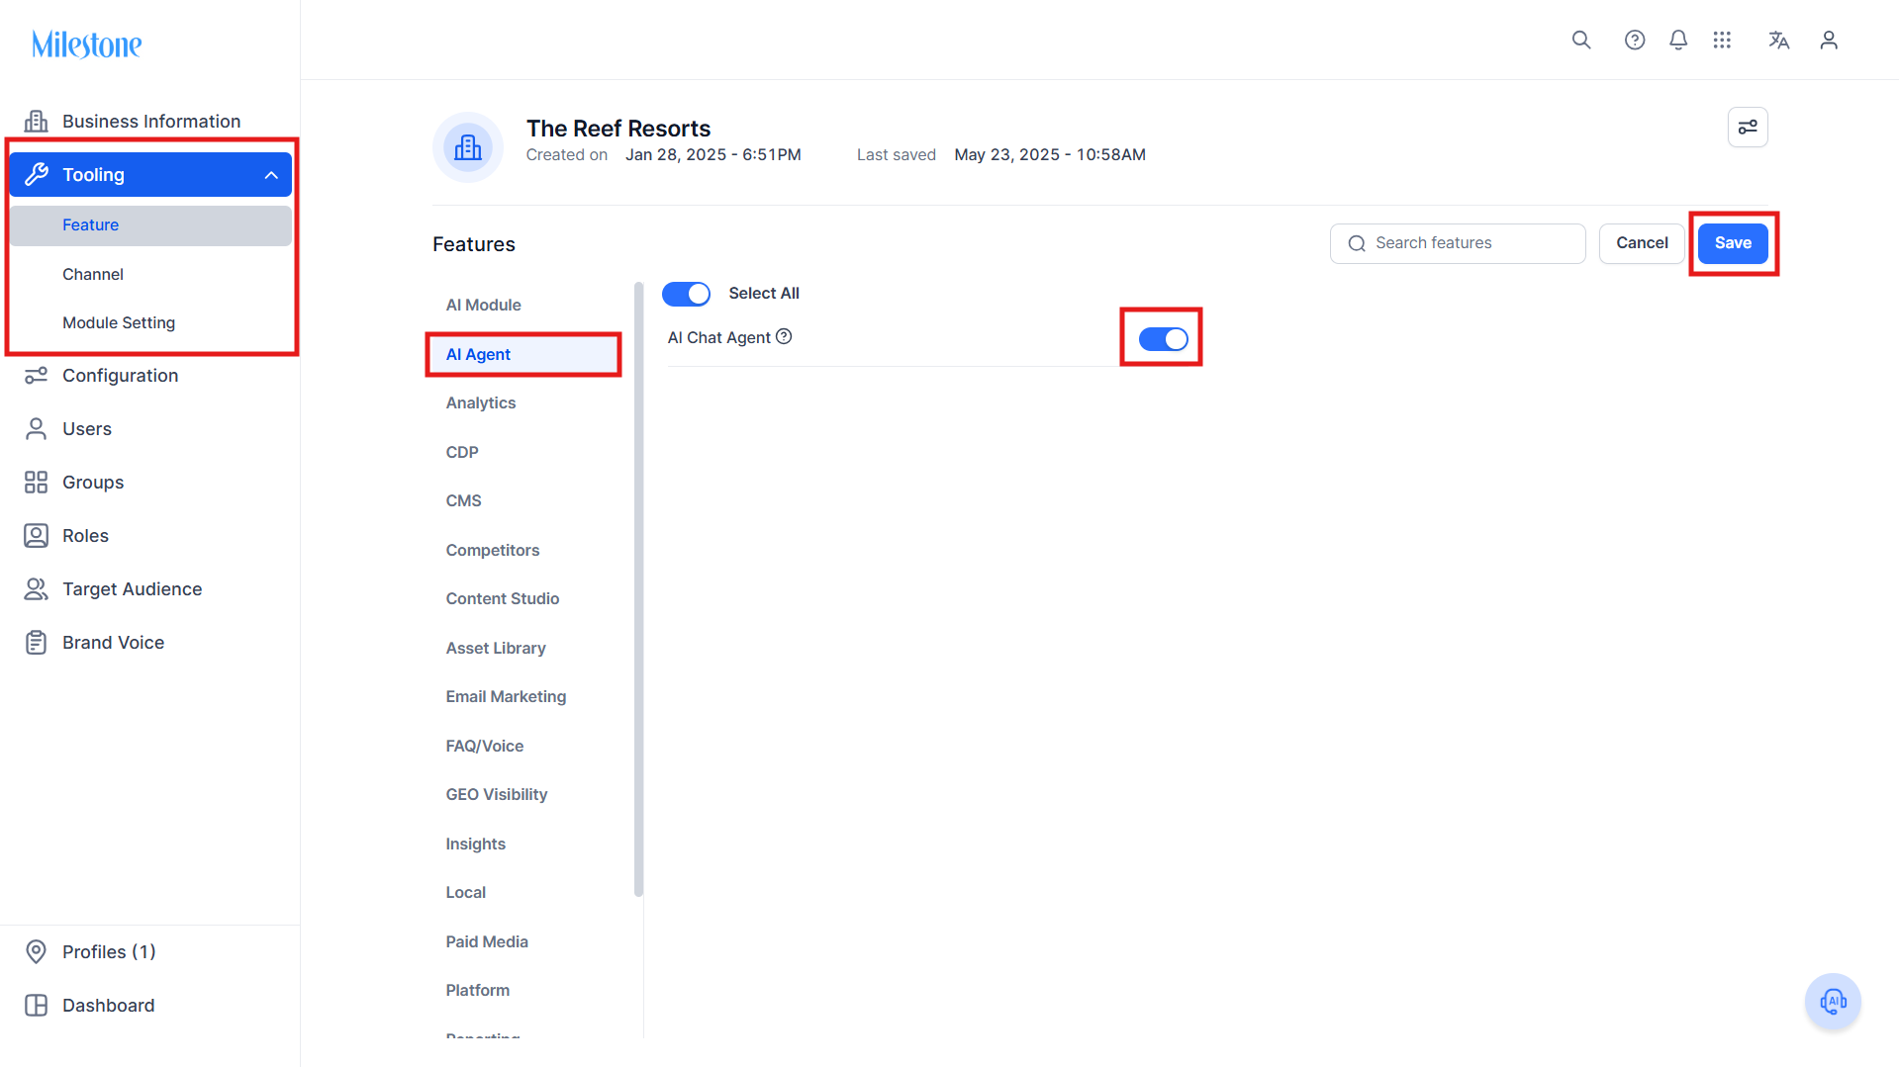Open the AI chat assistant bubble

click(x=1833, y=1002)
